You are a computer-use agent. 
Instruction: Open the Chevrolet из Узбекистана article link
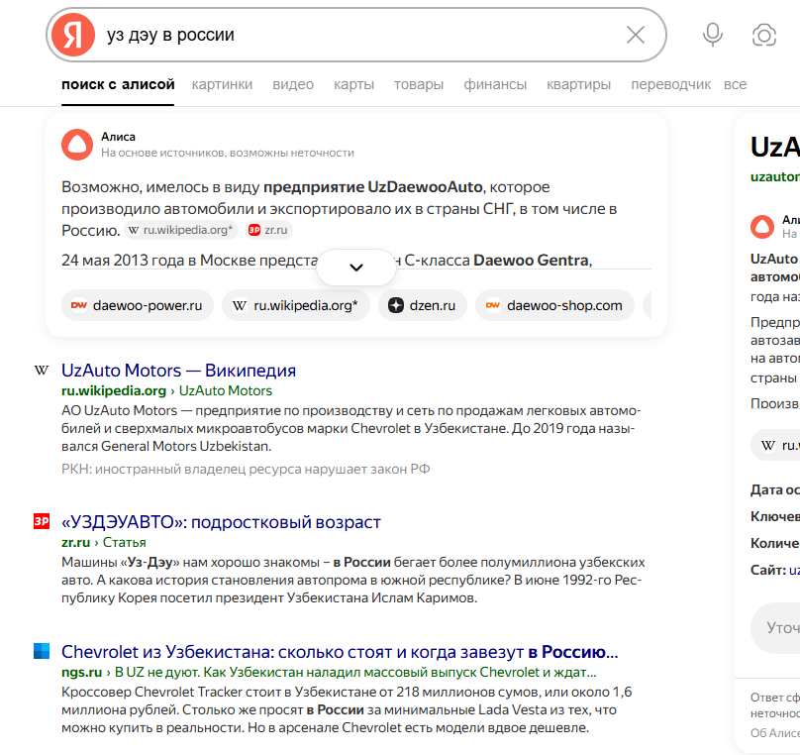339,652
